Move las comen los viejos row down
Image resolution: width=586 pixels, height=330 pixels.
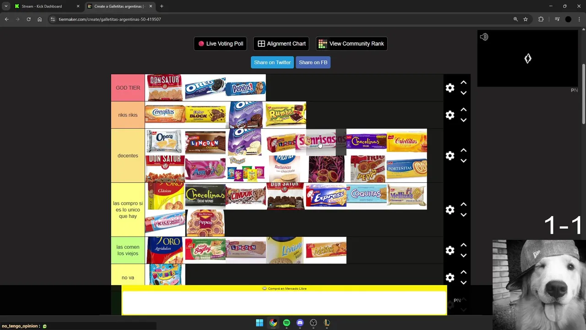(463, 256)
